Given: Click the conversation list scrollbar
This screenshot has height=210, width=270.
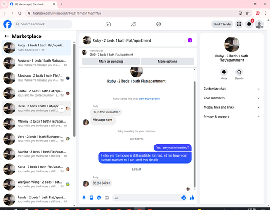Looking at the screenshot, I should tap(74, 90).
